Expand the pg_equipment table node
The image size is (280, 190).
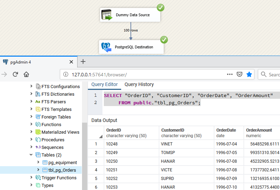(x=38, y=162)
